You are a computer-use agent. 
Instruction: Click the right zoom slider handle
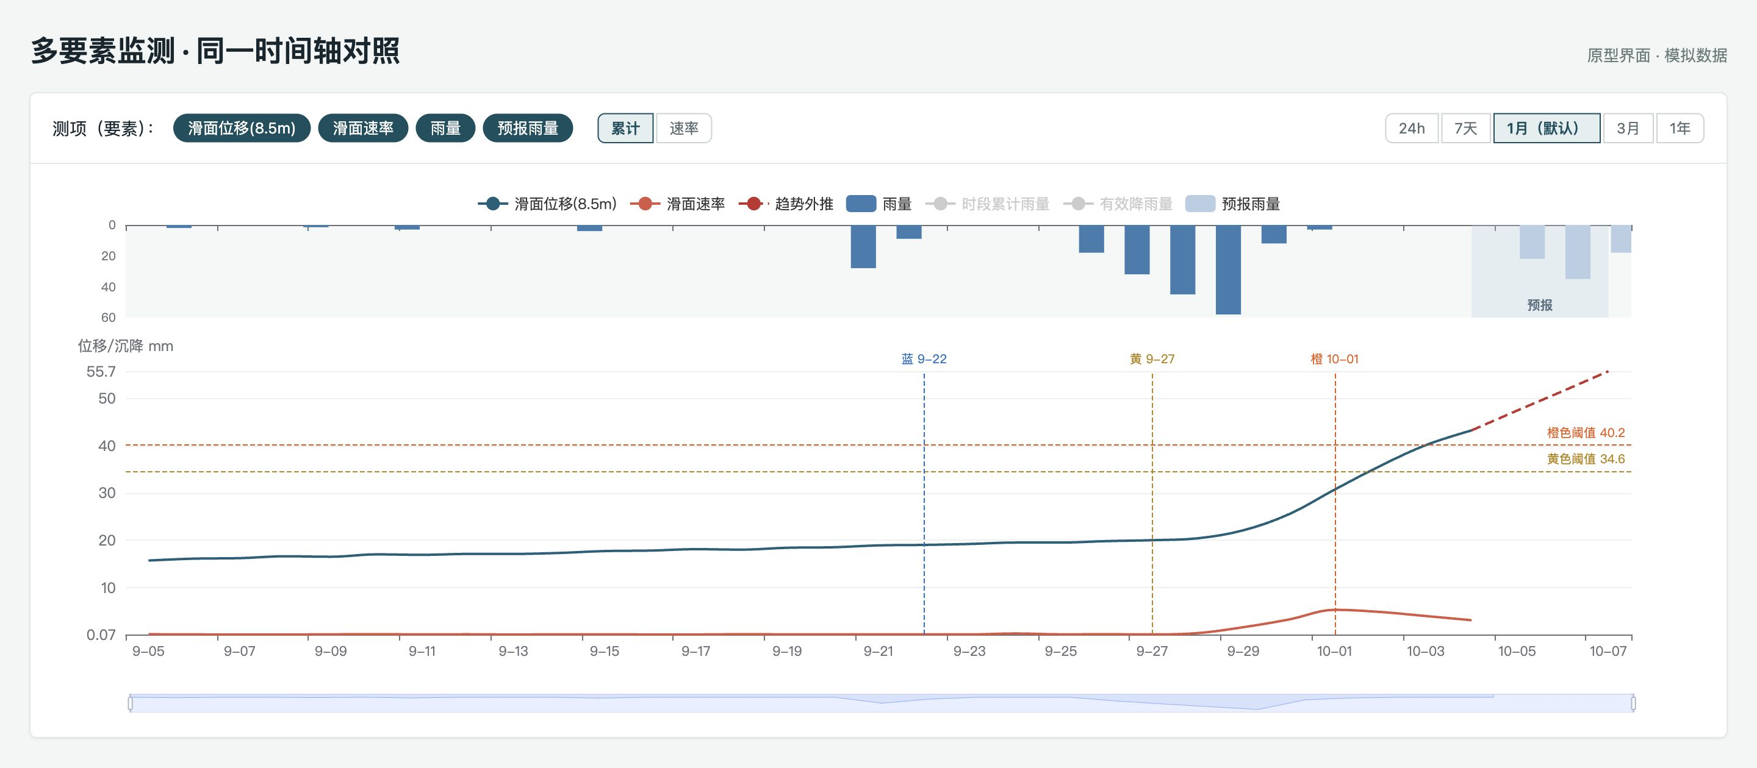click(1633, 703)
